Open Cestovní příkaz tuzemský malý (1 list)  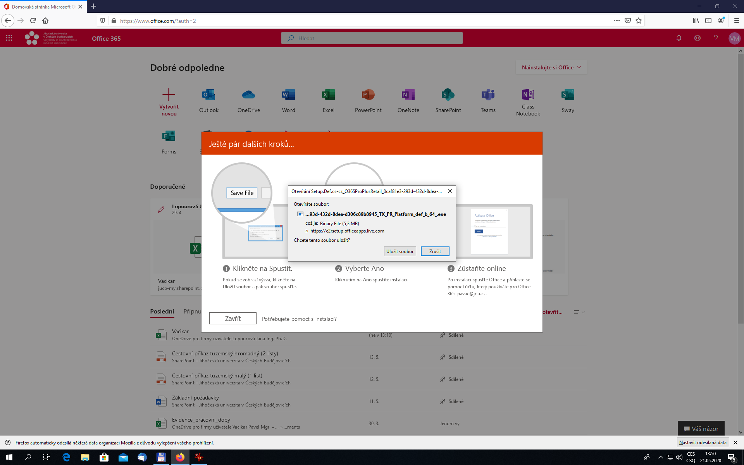tap(217, 375)
